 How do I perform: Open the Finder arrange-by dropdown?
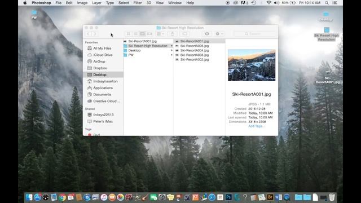tap(160, 34)
